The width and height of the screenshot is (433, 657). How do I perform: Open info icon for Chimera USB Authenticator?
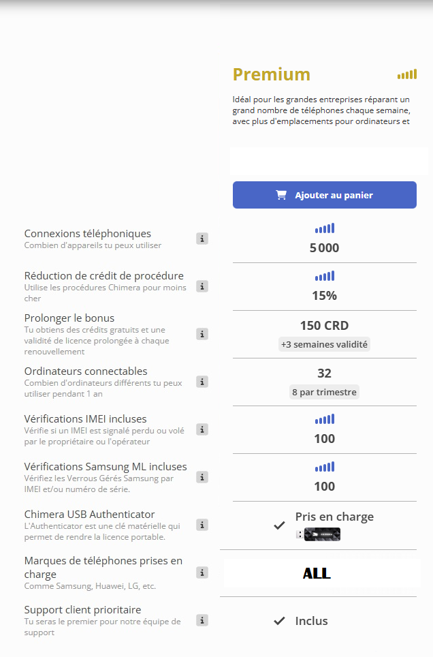[202, 525]
